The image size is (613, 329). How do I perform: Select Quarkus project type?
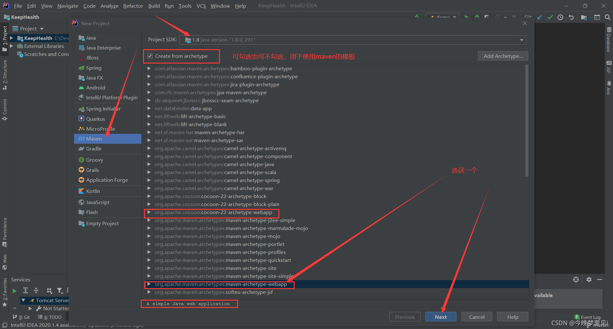pos(108,119)
